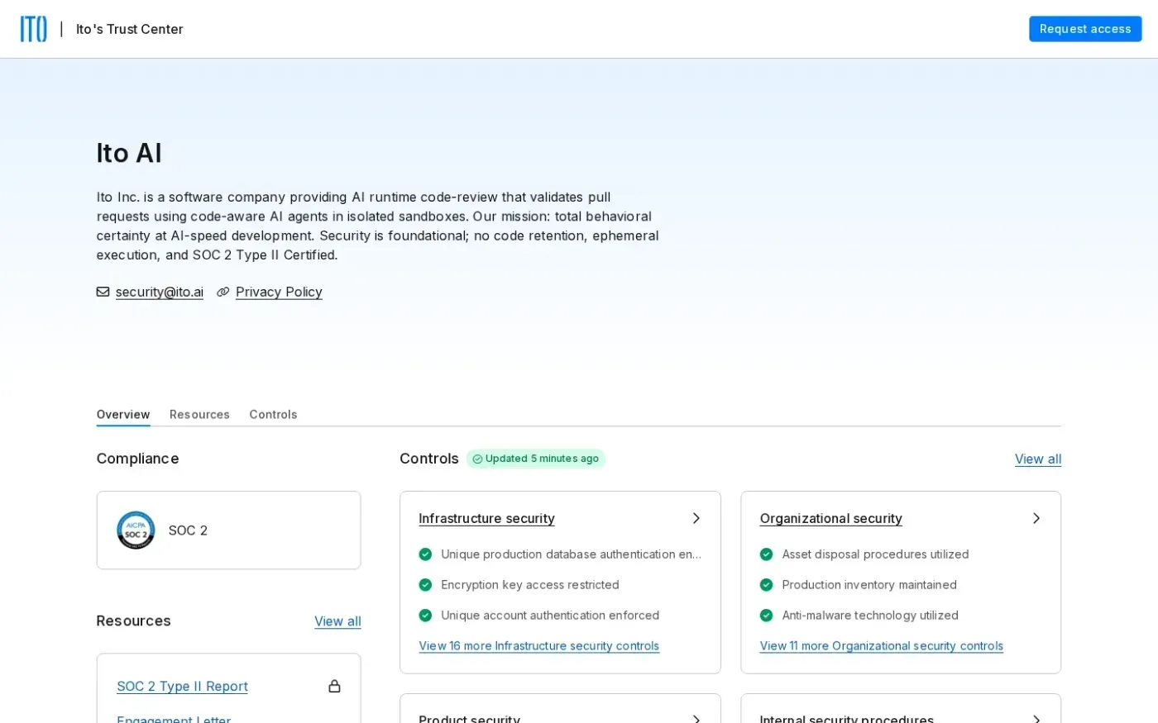Click the Compliance section heading

137,459
